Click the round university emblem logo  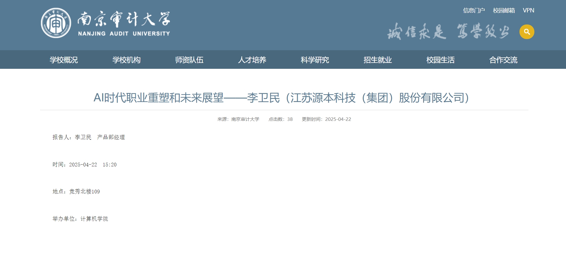[x=56, y=23]
